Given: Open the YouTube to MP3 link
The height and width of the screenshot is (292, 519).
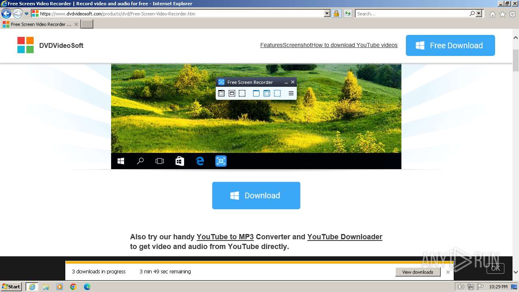Looking at the screenshot, I should (225, 237).
